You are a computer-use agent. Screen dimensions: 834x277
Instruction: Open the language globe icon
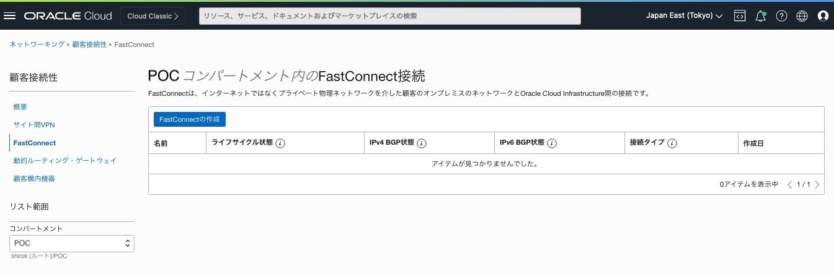(802, 16)
